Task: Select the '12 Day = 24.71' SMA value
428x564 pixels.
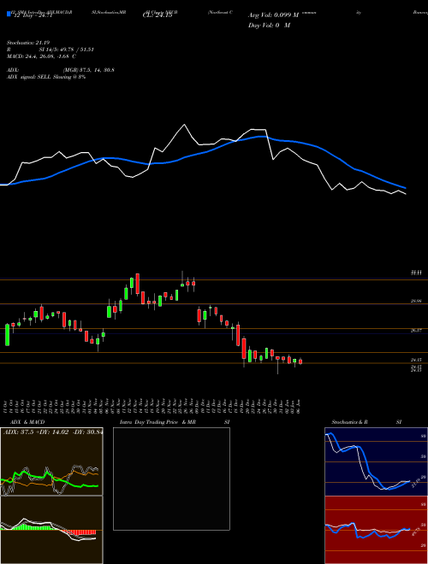Action: pos(33,15)
